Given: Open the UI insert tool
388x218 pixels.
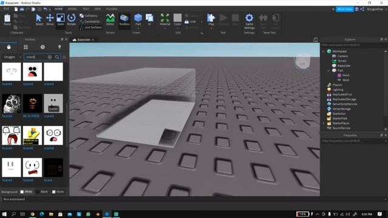Looking at the screenshot, I should coord(150,19).
